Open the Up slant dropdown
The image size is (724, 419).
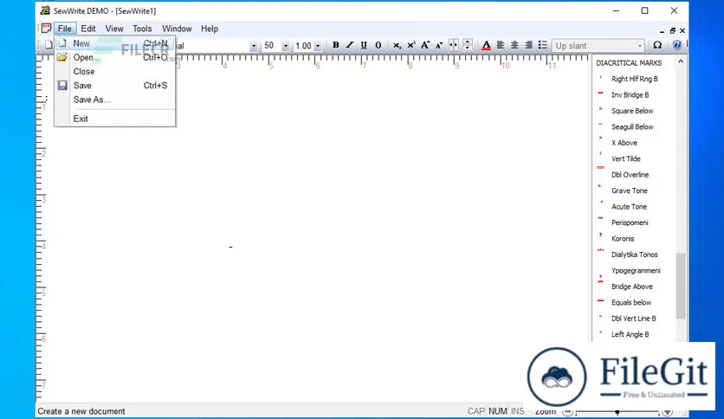[x=598, y=46]
